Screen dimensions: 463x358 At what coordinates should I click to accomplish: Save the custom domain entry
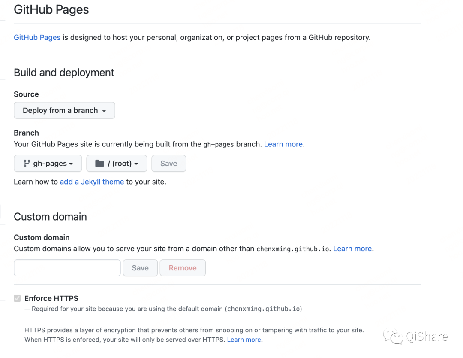pos(140,267)
